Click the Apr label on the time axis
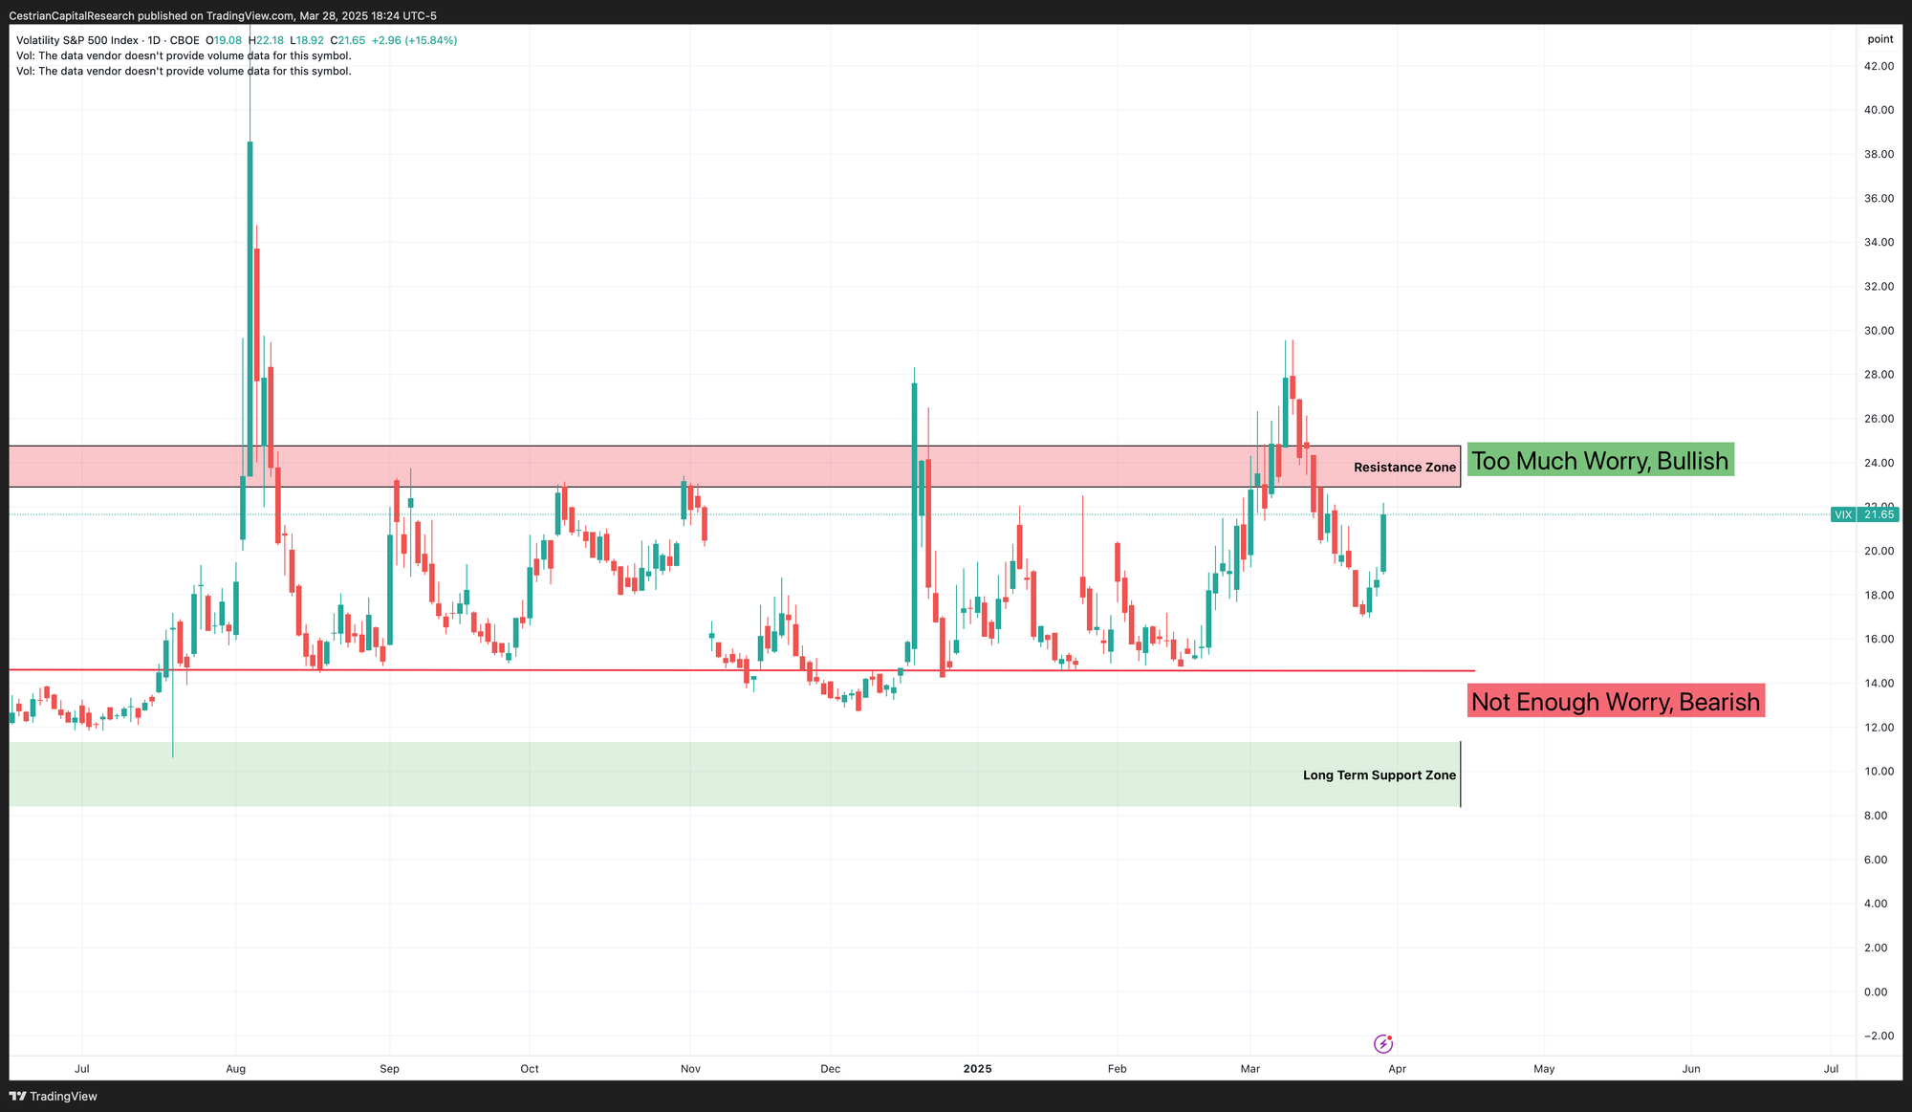Image resolution: width=1912 pixels, height=1112 pixels. (1396, 1068)
